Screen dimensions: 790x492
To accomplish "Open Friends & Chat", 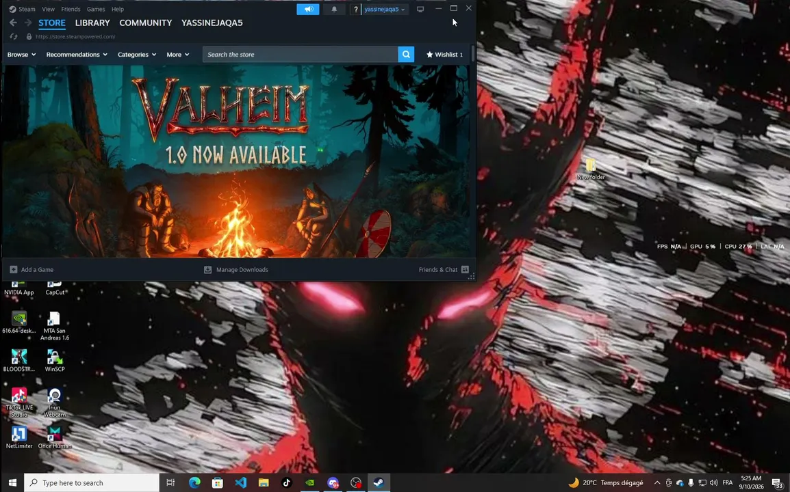I will [x=444, y=270].
